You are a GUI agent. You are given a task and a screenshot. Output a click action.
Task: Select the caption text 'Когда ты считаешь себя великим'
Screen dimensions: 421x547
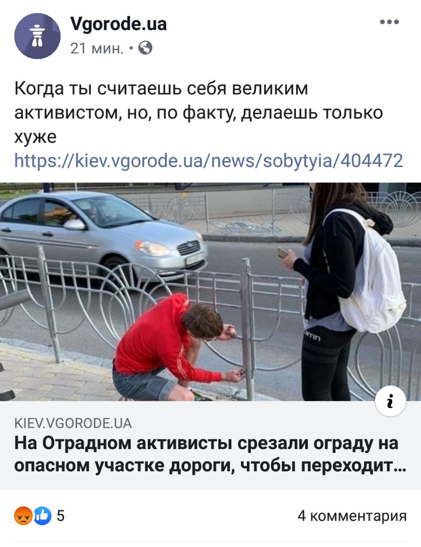(161, 89)
